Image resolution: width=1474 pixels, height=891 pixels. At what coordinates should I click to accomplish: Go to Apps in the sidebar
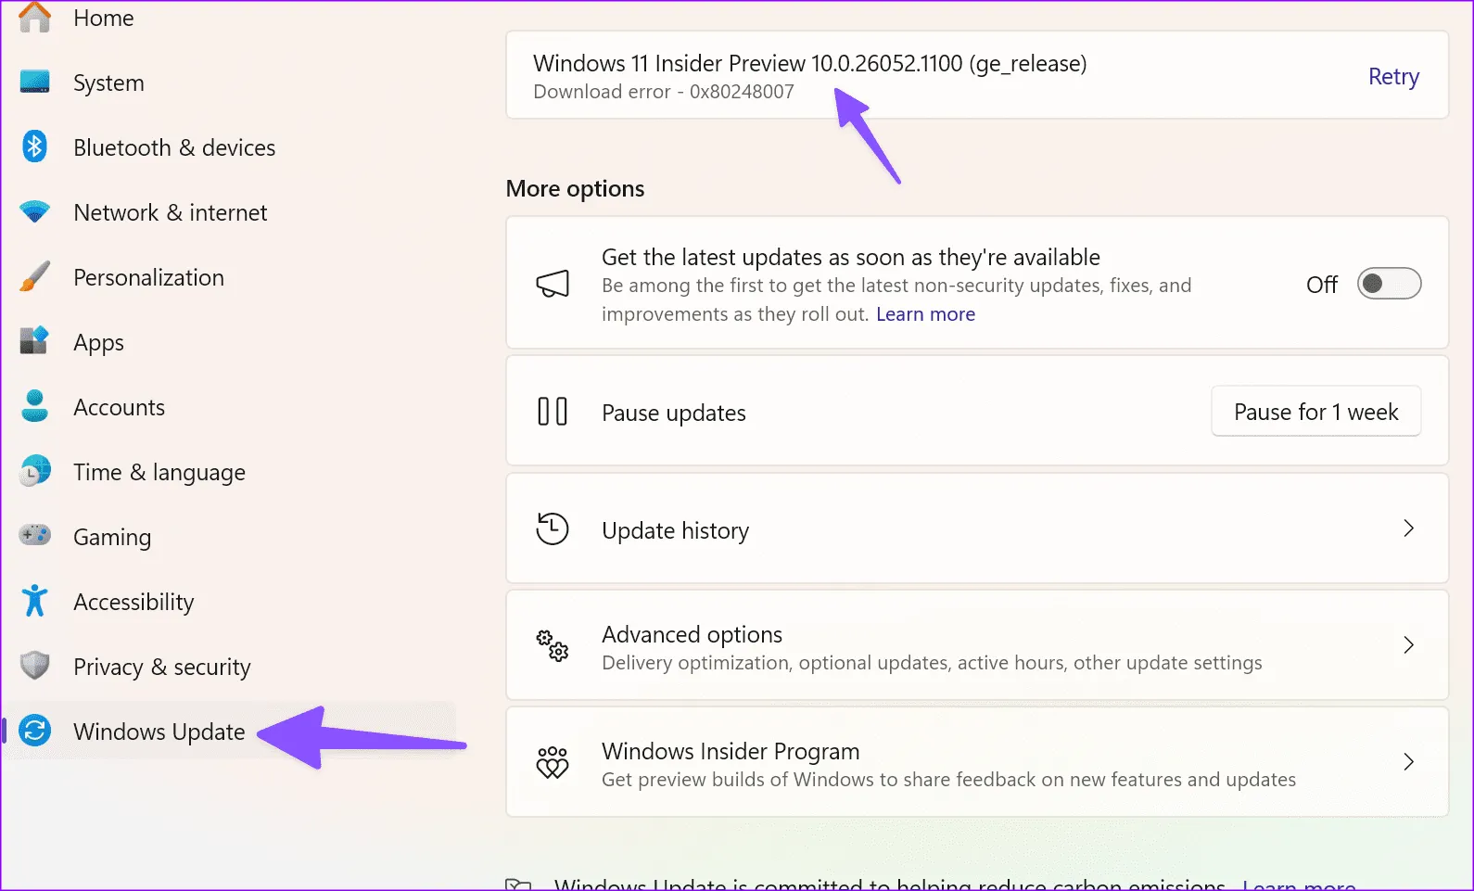pos(98,343)
